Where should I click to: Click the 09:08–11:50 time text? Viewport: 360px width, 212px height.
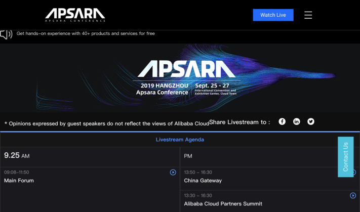point(17,173)
